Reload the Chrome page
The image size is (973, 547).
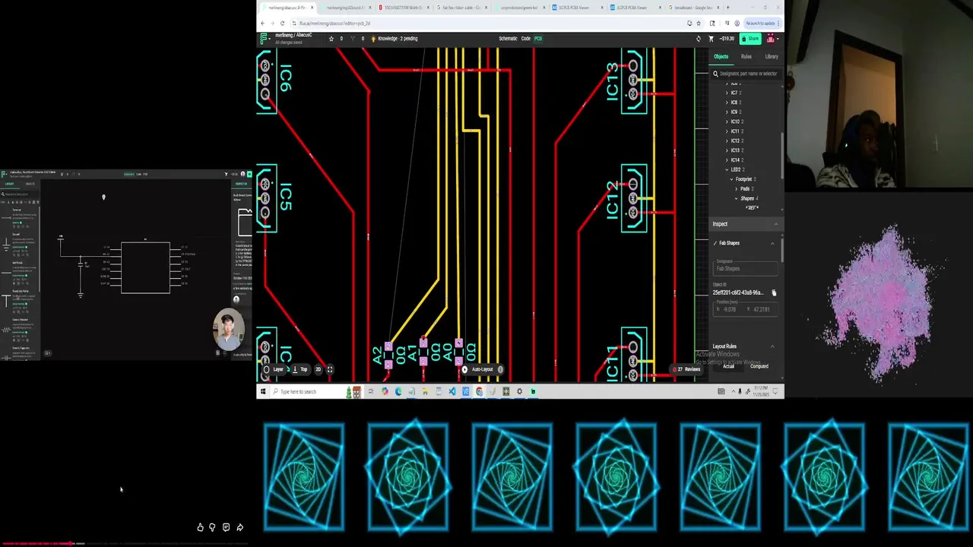pos(283,24)
